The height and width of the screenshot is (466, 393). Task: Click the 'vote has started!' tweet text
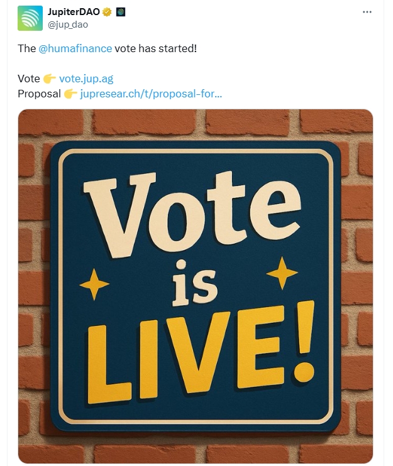(x=155, y=48)
